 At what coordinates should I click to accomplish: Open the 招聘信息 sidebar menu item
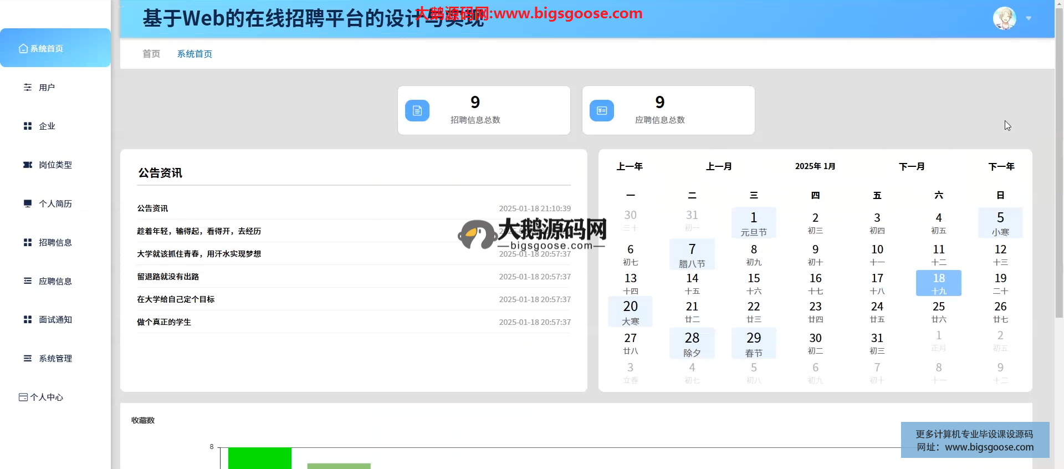click(x=55, y=242)
